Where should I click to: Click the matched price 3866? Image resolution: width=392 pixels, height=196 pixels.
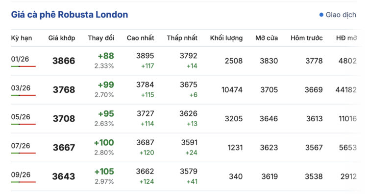64,61
